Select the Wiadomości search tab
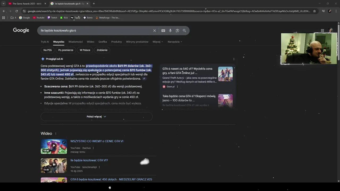The height and width of the screenshot is (191, 340). pos(75,42)
